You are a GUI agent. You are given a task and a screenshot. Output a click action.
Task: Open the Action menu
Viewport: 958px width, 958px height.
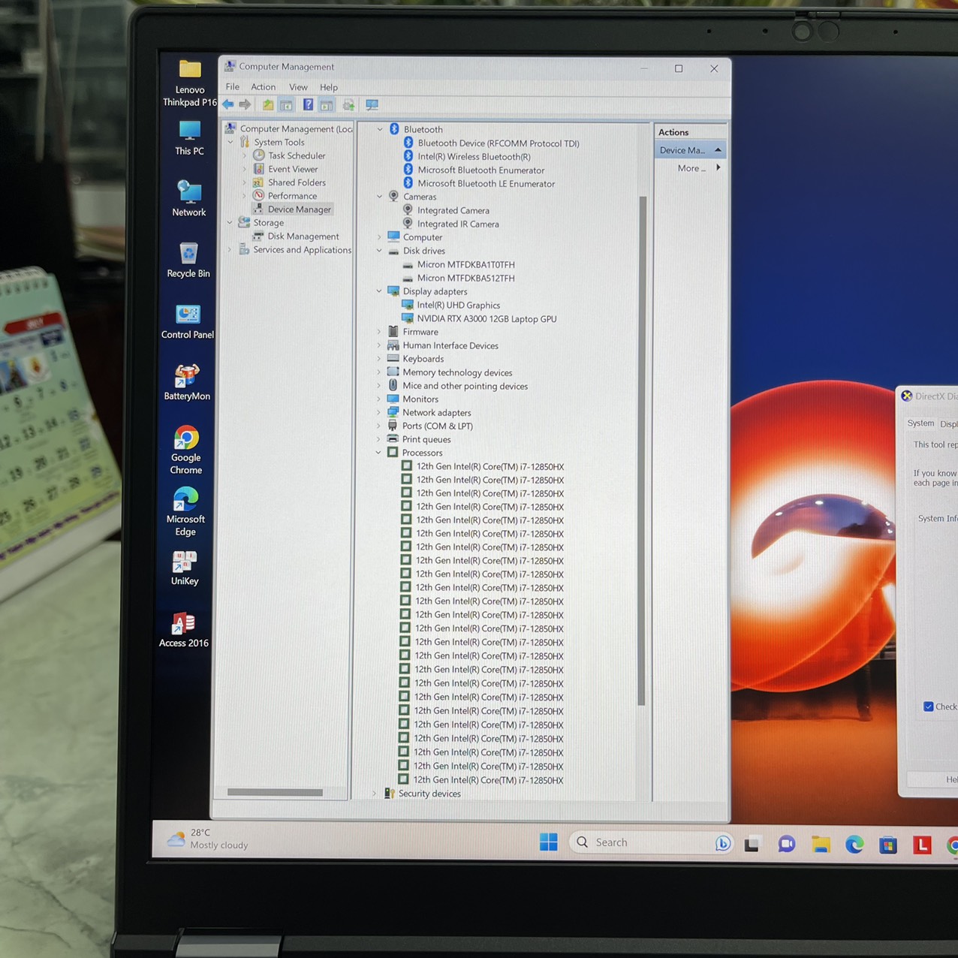click(x=263, y=87)
